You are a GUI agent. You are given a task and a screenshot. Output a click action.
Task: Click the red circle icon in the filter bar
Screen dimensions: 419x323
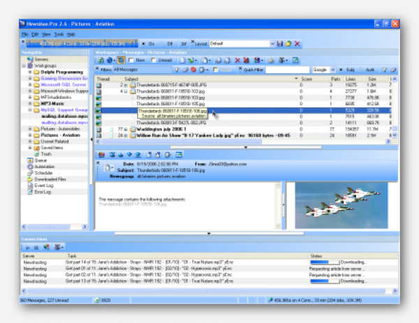click(x=193, y=70)
